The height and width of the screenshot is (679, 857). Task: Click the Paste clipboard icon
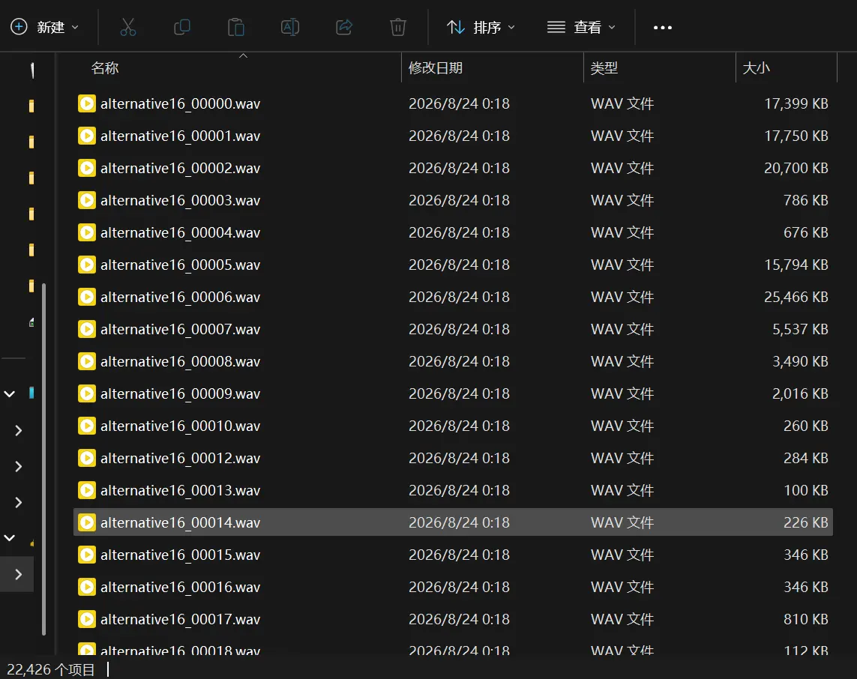pos(235,27)
